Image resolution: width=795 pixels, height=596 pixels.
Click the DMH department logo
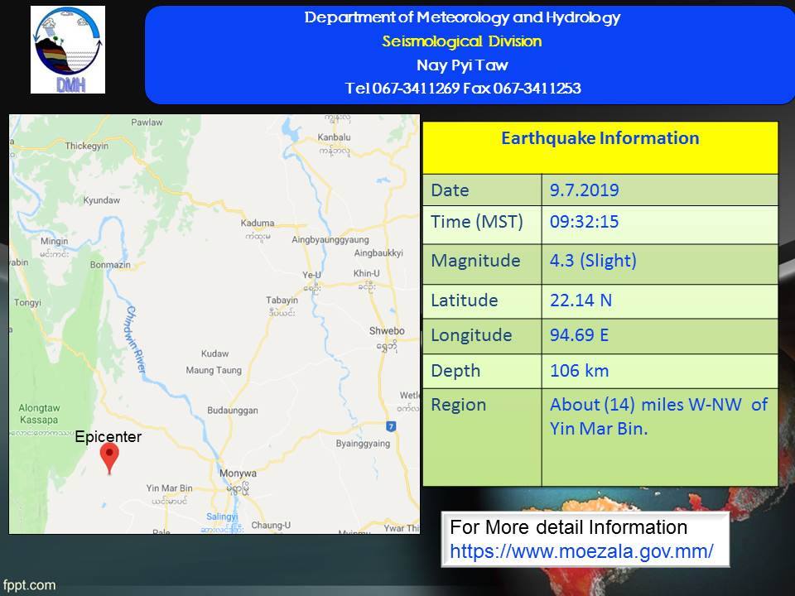coord(68,50)
